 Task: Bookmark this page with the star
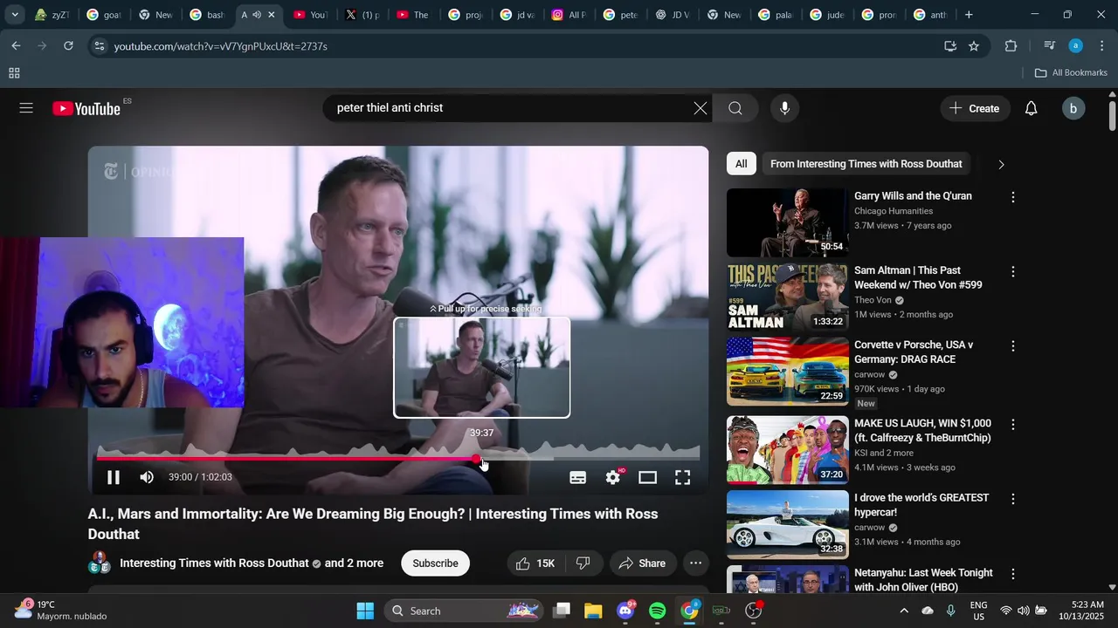click(x=974, y=45)
